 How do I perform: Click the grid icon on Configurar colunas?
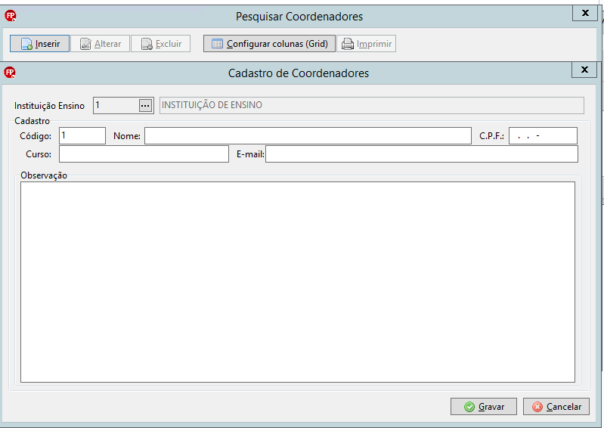coord(217,44)
